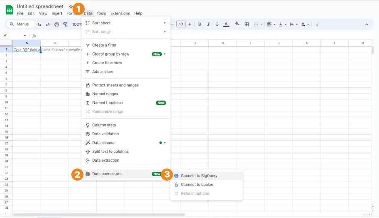This screenshot has width=379, height=218.
Task: Open Text wrapping dropdown
Action: point(294,25)
